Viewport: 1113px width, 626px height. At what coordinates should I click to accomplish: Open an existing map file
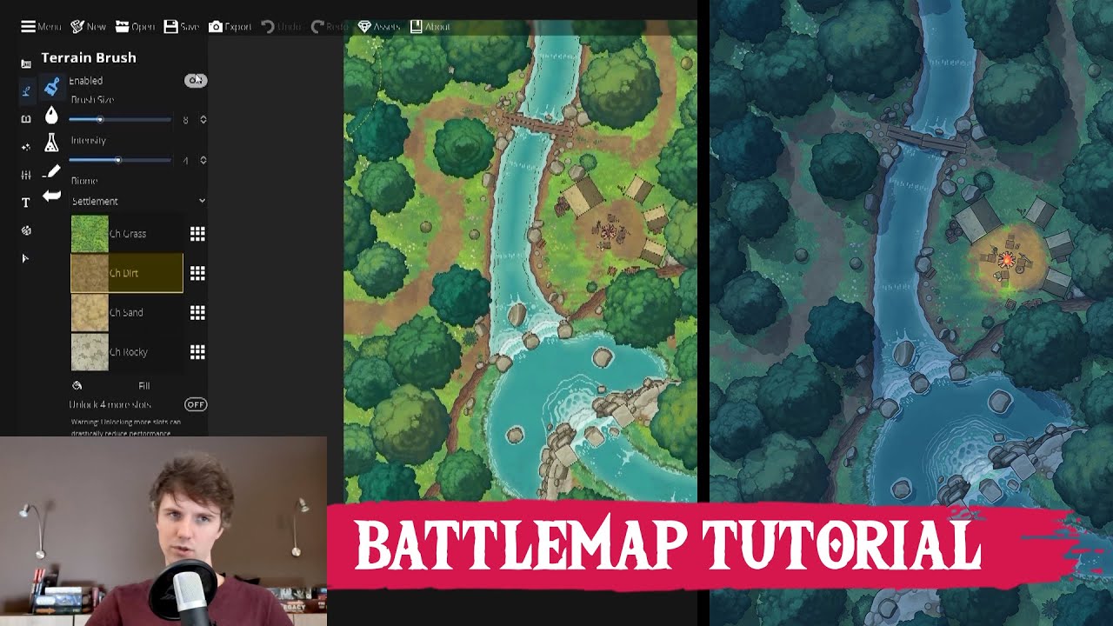135,27
